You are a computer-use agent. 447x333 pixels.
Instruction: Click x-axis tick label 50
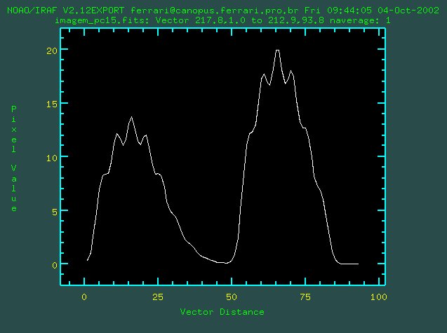(231, 297)
